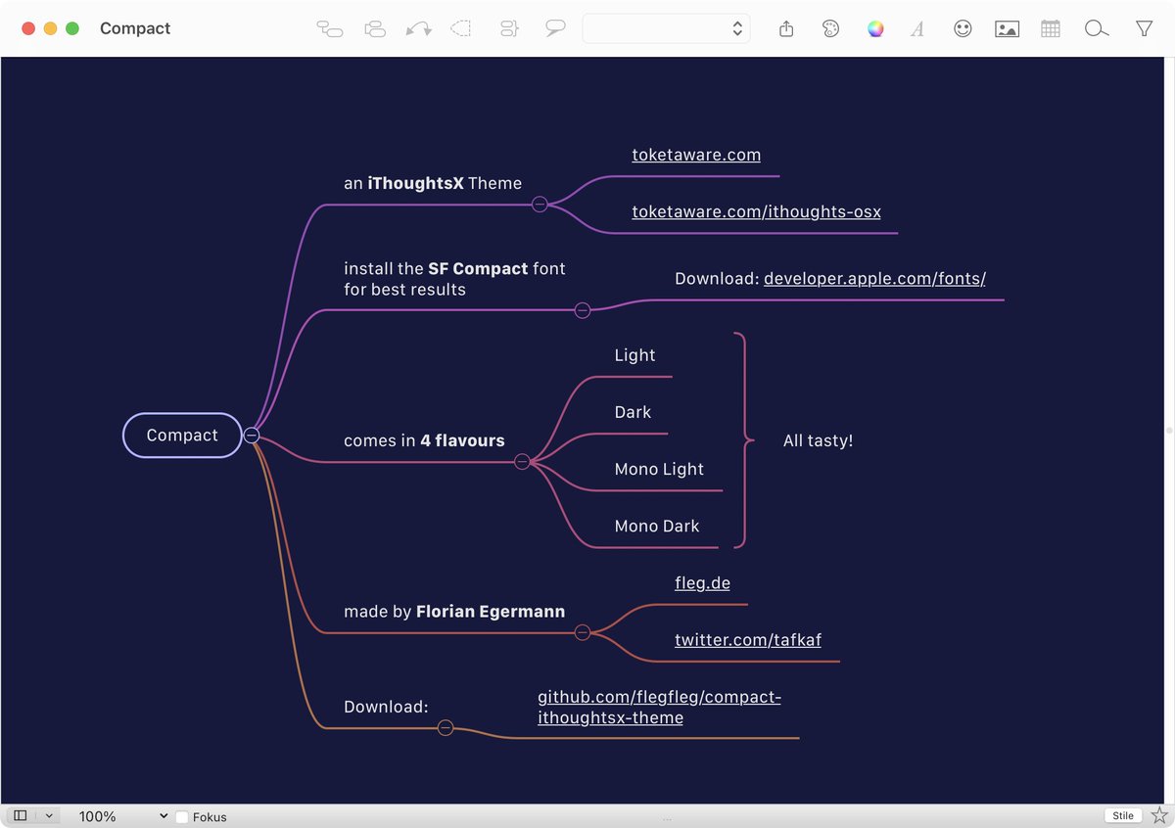This screenshot has height=828, width=1175.
Task: Select the Compact central topic
Action: [182, 436]
